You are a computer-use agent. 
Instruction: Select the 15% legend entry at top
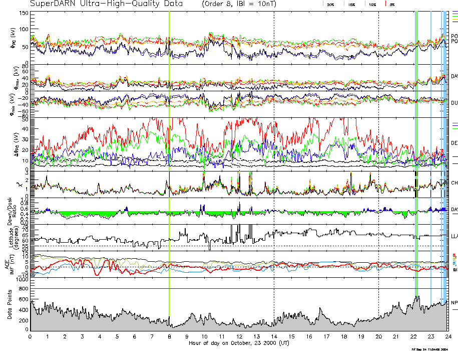tap(351, 4)
